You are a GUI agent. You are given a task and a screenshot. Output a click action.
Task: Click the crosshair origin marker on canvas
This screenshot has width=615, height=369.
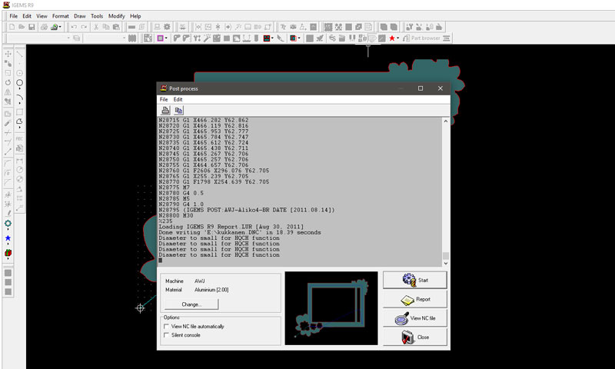pyautogui.click(x=140, y=308)
